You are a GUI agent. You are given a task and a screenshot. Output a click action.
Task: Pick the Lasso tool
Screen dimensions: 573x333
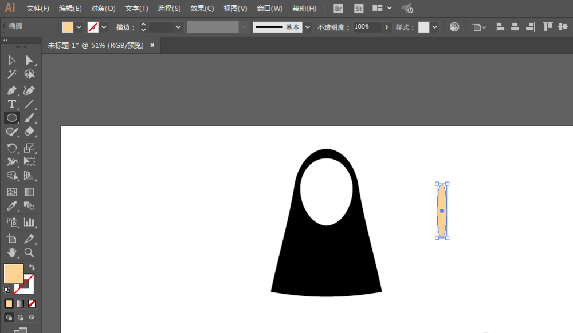point(29,74)
